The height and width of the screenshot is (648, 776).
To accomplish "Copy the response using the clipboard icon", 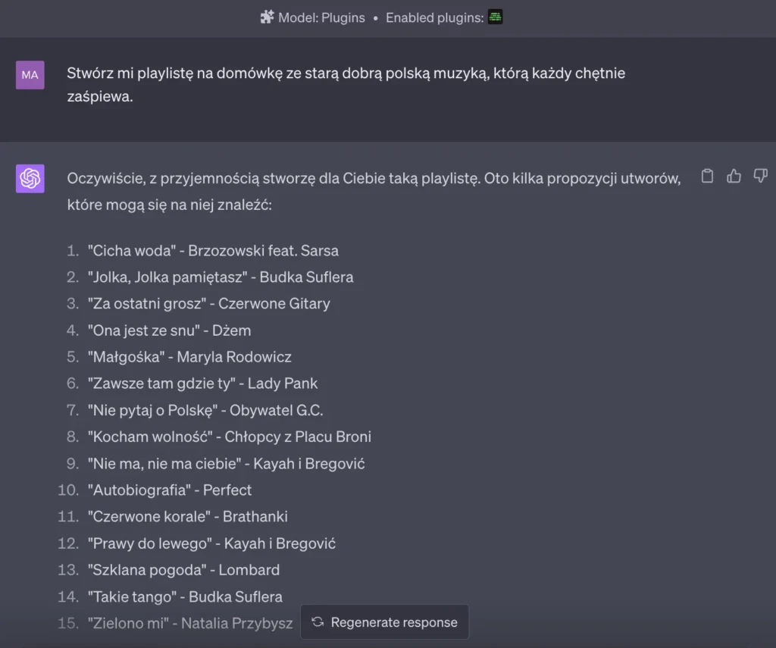I will pos(707,175).
